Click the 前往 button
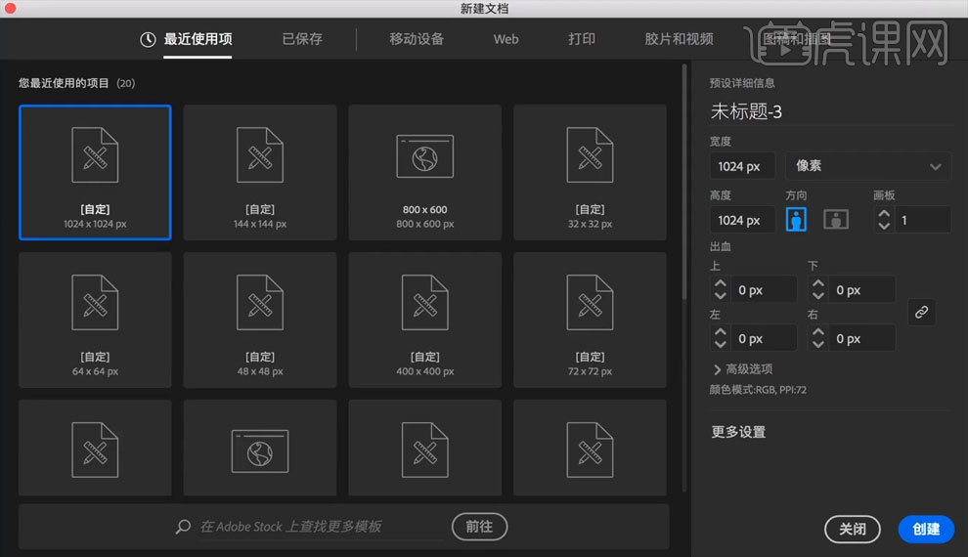 pyautogui.click(x=479, y=527)
